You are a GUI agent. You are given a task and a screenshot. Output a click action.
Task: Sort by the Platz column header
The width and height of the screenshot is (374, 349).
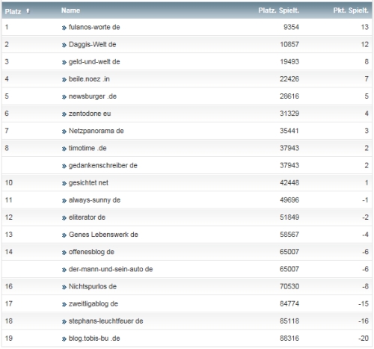13,11
